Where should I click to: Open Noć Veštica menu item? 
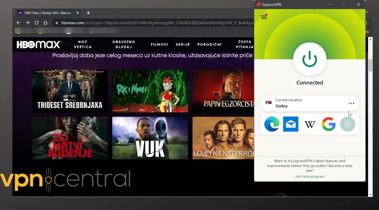(x=83, y=45)
